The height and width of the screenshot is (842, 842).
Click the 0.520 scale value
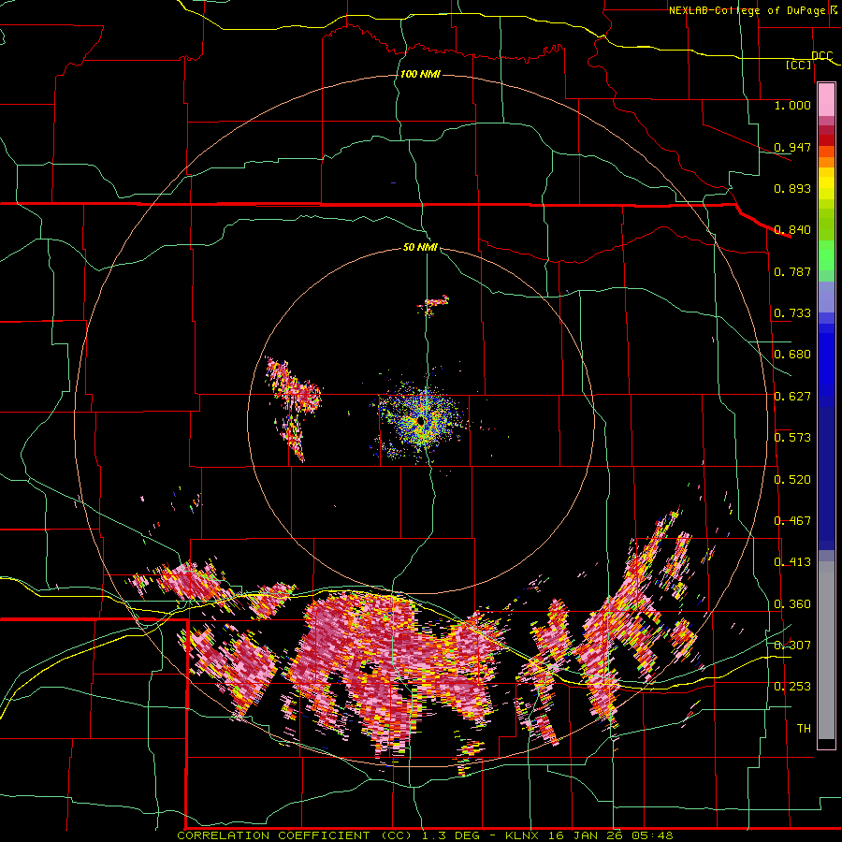pos(792,480)
